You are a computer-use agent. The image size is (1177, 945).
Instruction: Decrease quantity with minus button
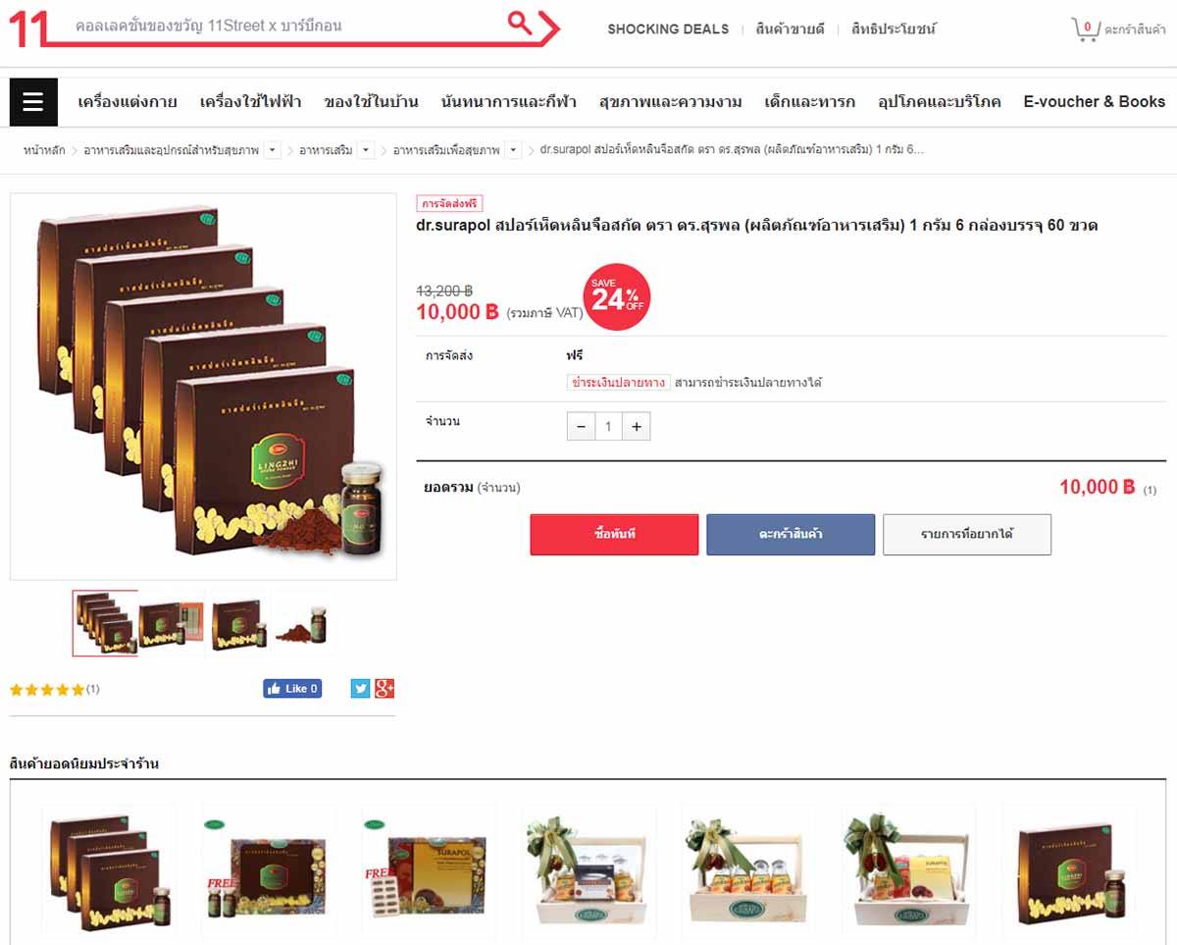tap(581, 427)
